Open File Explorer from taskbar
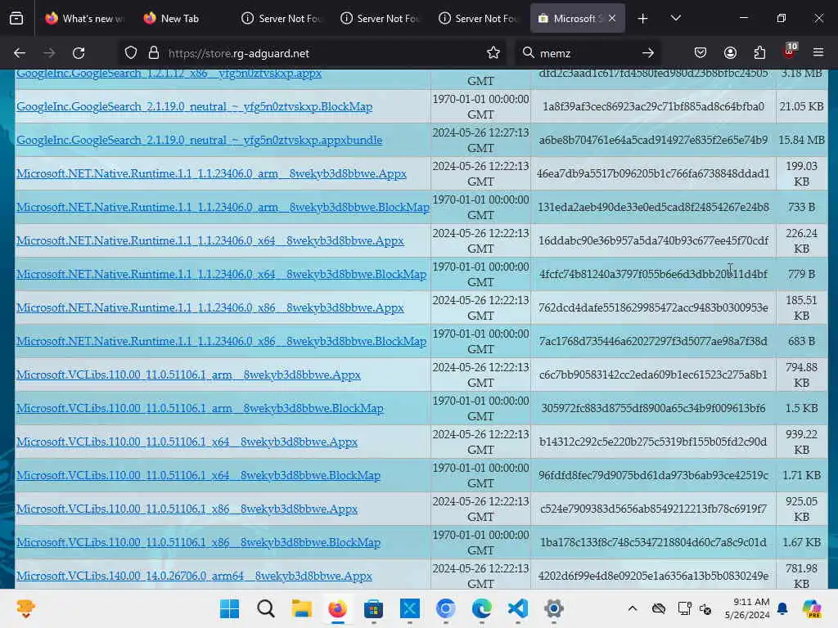 point(301,608)
